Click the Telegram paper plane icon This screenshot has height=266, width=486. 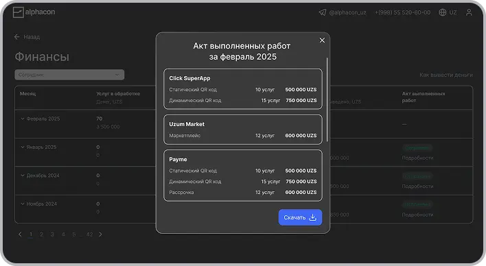(x=323, y=12)
